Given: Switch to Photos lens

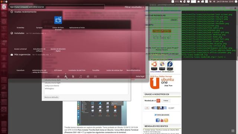Looking at the screenshot, I should [x=88, y=76].
